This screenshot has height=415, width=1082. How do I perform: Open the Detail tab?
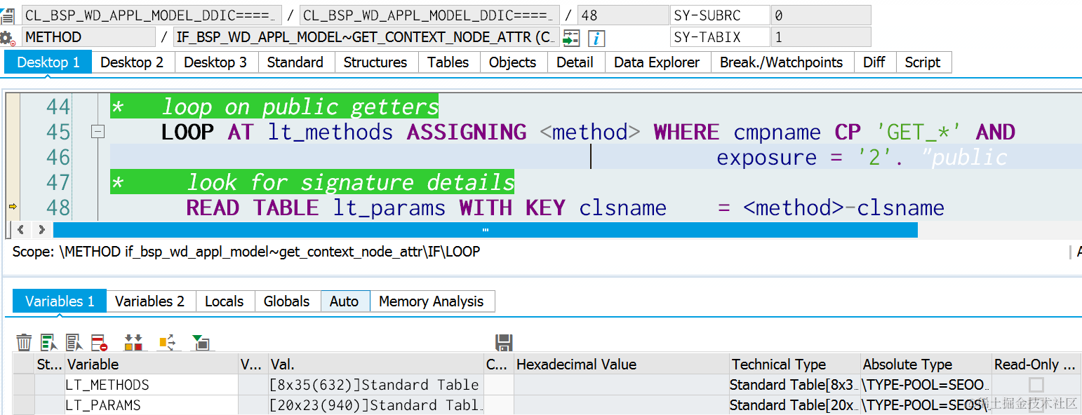click(x=575, y=62)
